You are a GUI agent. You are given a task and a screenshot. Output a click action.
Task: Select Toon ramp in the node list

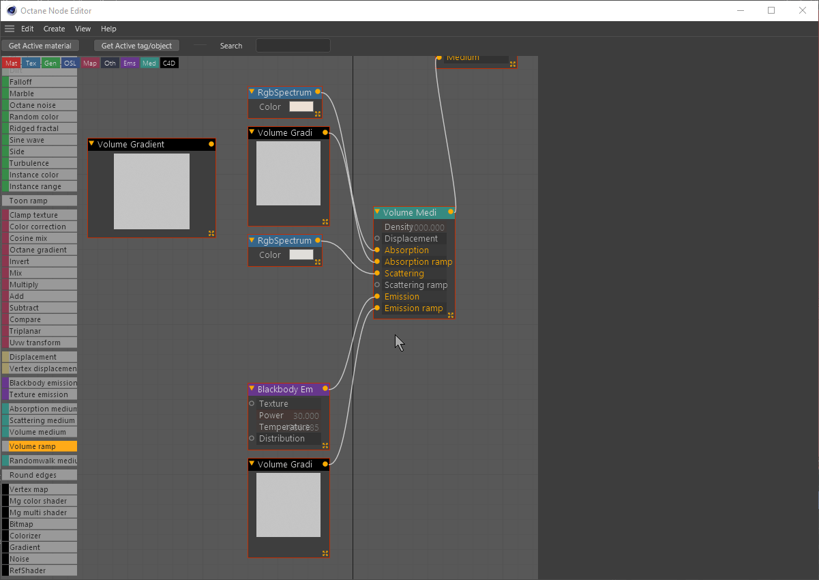click(x=40, y=201)
